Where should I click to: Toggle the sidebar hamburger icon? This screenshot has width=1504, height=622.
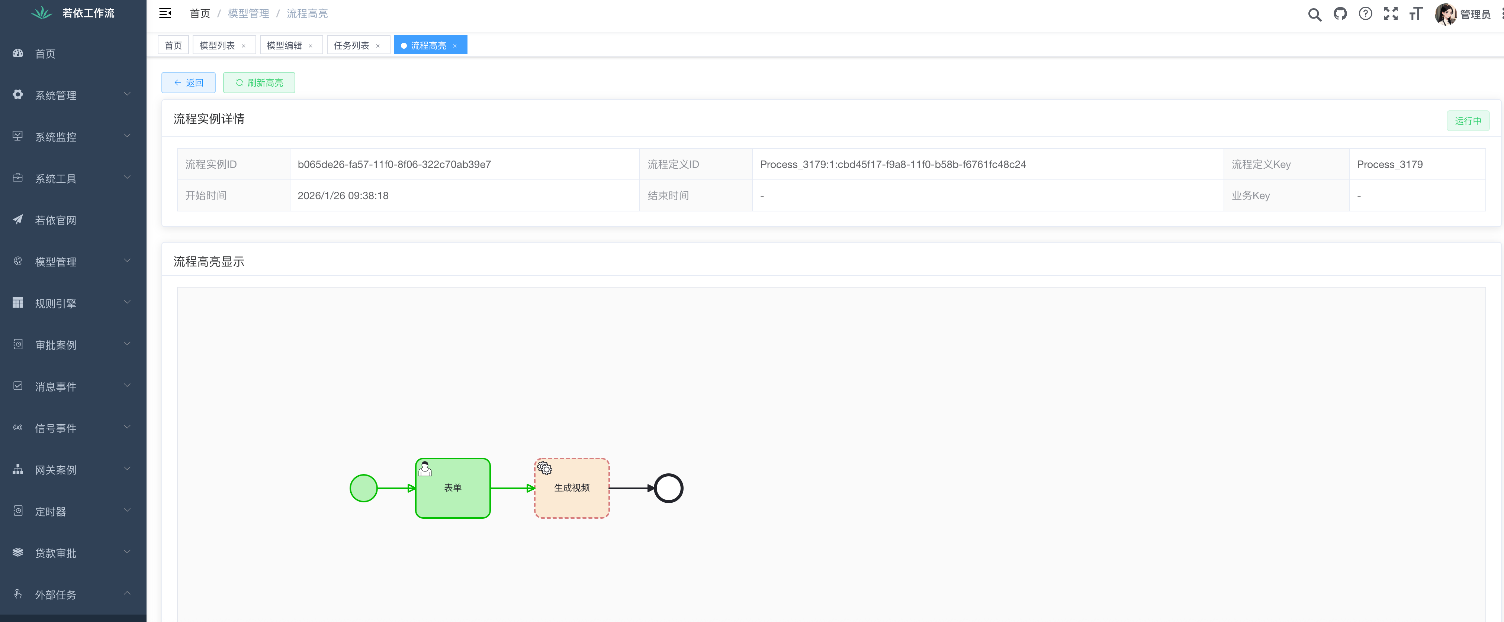pyautogui.click(x=165, y=13)
